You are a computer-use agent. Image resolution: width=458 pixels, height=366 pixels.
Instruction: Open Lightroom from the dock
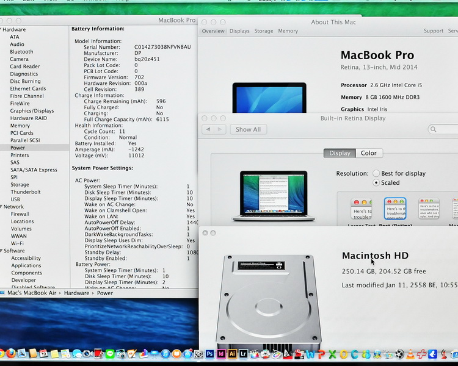pyautogui.click(x=243, y=354)
